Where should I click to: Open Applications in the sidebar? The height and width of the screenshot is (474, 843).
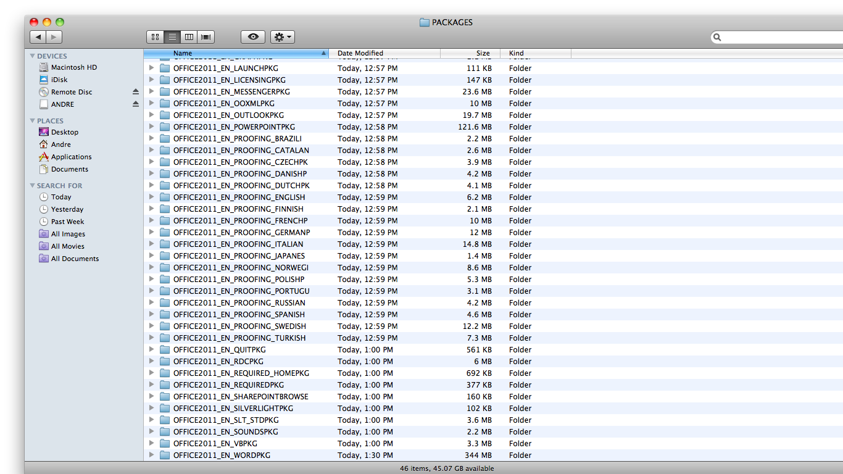(x=65, y=157)
